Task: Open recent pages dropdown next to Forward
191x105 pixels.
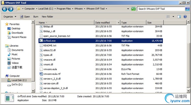Action: point(15,9)
